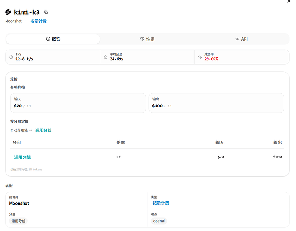
Task: Click the TPS stopwatch icon
Action: click(x=11, y=57)
